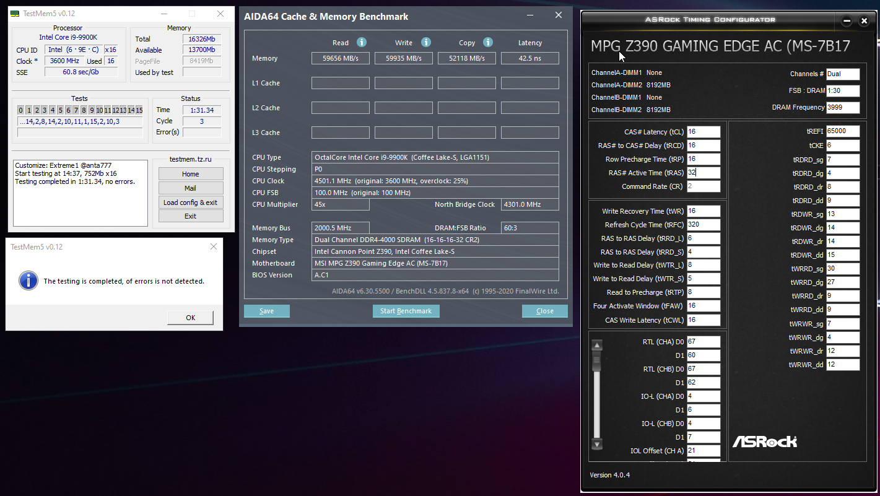Screen dimensions: 880x496
Task: Focus the Refresh Cycle Time (tRFC) field
Action: tap(704, 225)
